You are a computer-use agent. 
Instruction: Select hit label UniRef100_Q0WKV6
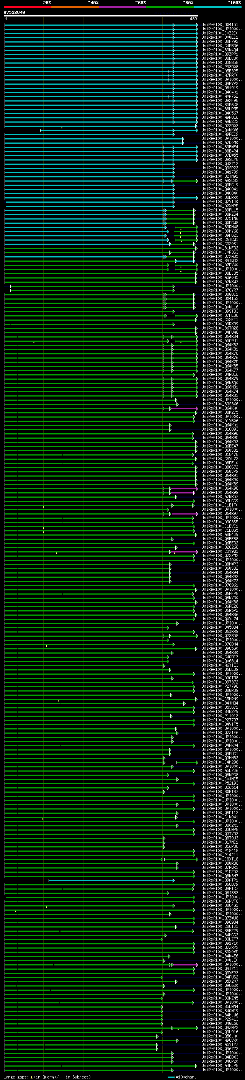pyautogui.click(x=220, y=130)
